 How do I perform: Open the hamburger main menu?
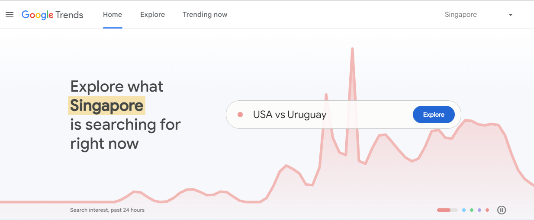click(x=10, y=15)
